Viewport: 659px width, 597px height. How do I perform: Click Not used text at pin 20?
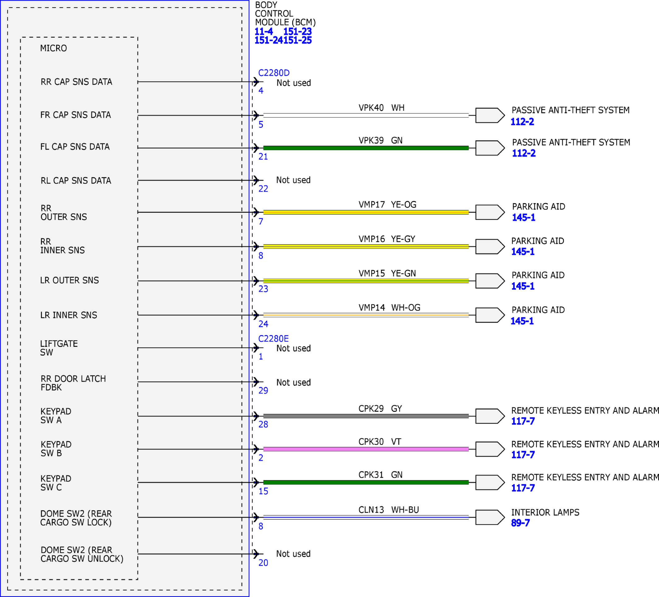click(x=293, y=554)
